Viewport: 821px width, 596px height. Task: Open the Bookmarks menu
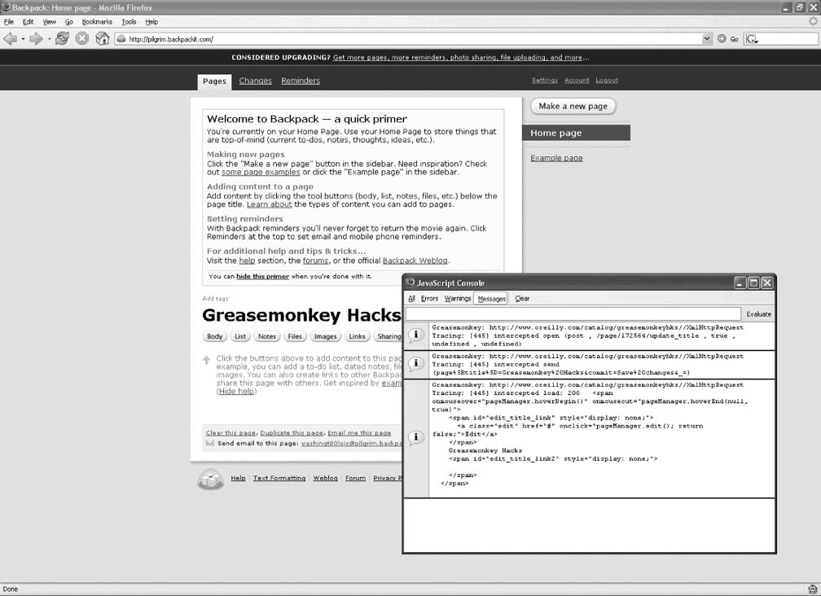97,22
